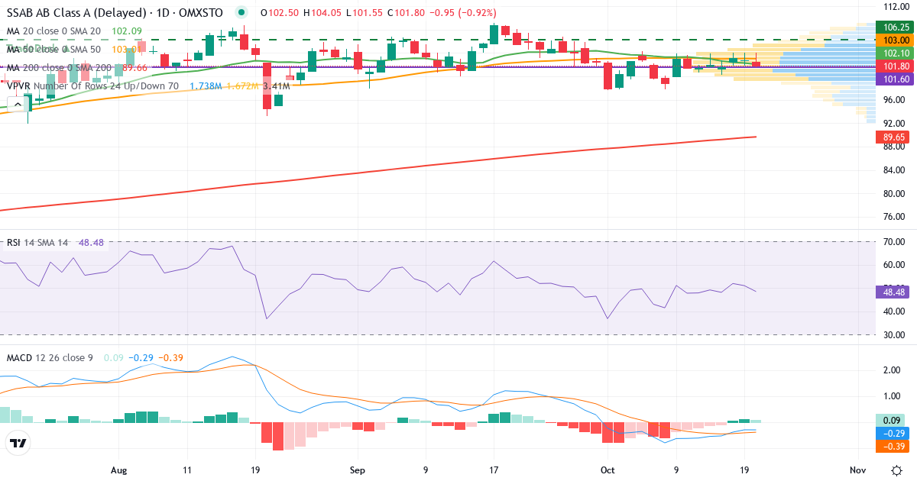Click the MA 20 value 102.09
917x481 pixels.
(127, 31)
